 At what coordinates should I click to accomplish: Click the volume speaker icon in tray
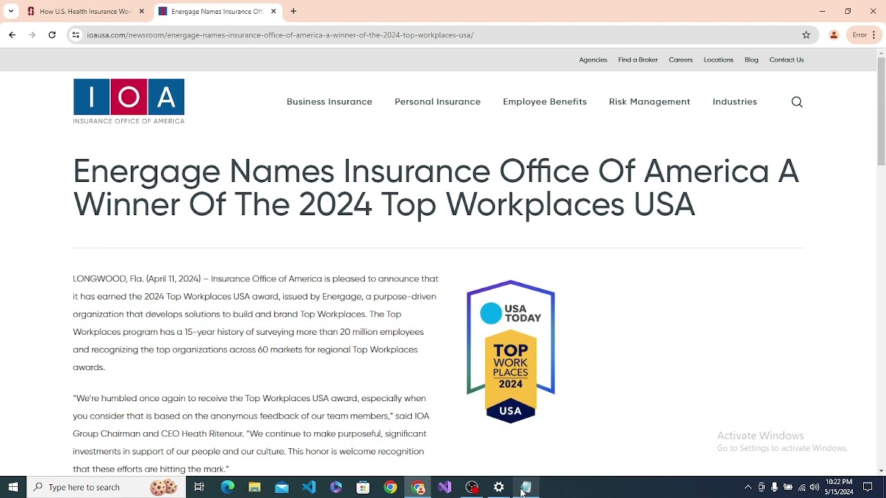point(815,487)
